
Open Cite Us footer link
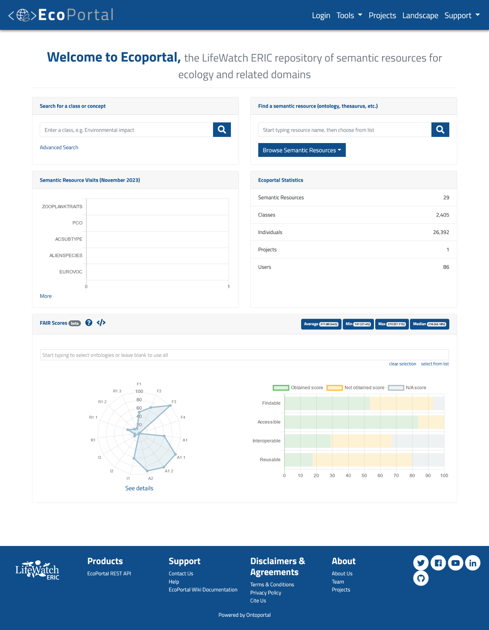[x=258, y=601]
